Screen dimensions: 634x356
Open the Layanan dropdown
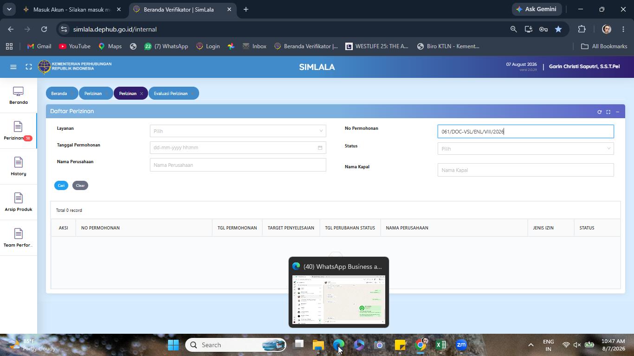[x=238, y=131]
